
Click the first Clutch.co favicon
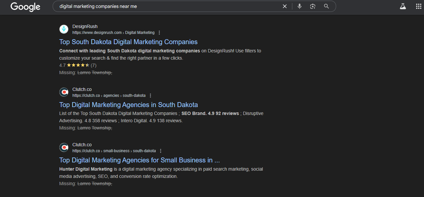[x=64, y=92]
